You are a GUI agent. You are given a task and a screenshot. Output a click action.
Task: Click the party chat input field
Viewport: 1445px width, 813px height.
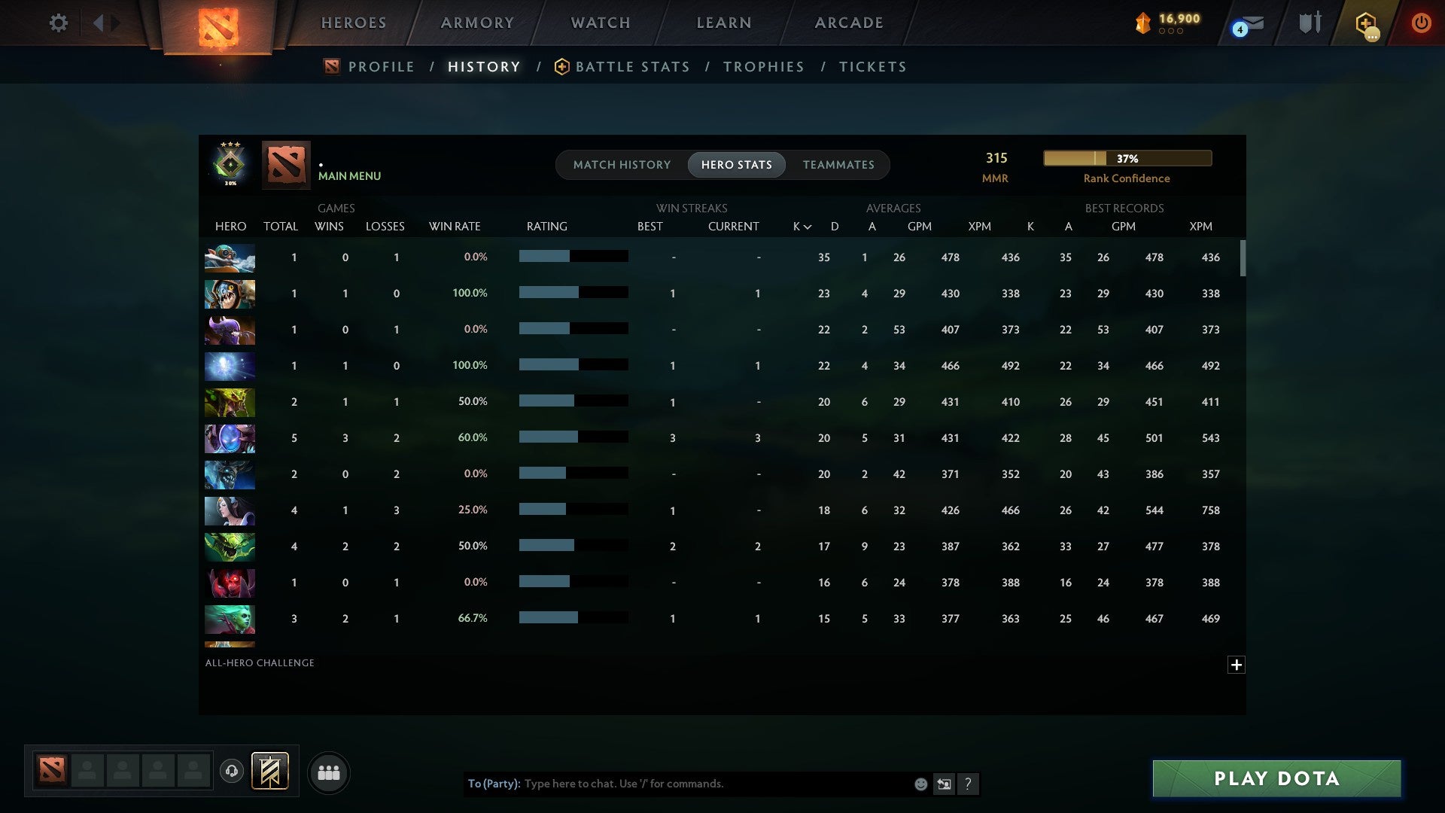[689, 784]
